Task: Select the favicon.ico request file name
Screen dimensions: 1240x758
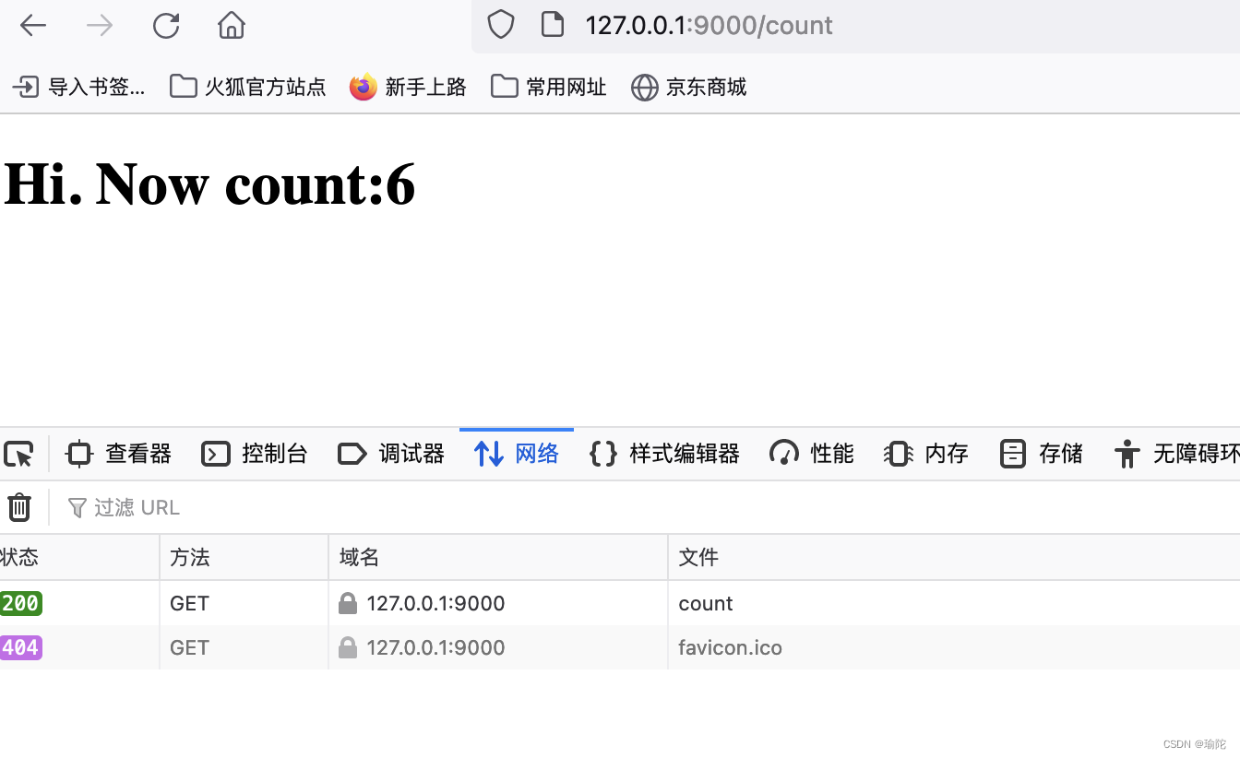Action: [x=730, y=647]
